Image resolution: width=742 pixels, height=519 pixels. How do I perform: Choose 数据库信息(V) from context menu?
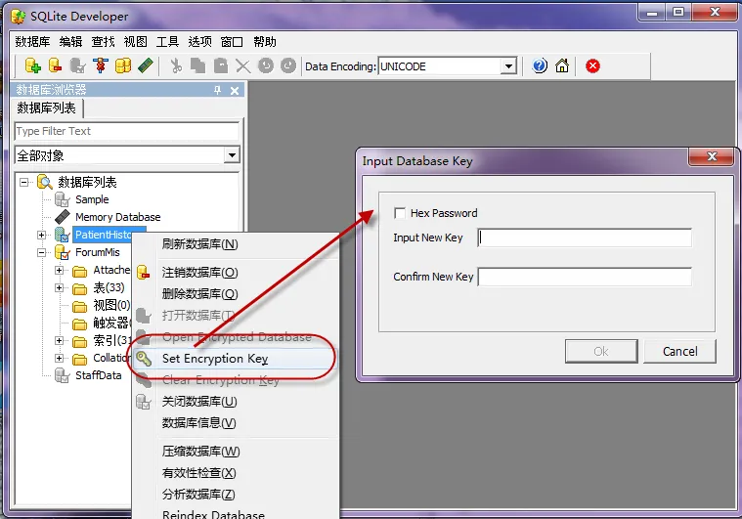tap(236, 423)
